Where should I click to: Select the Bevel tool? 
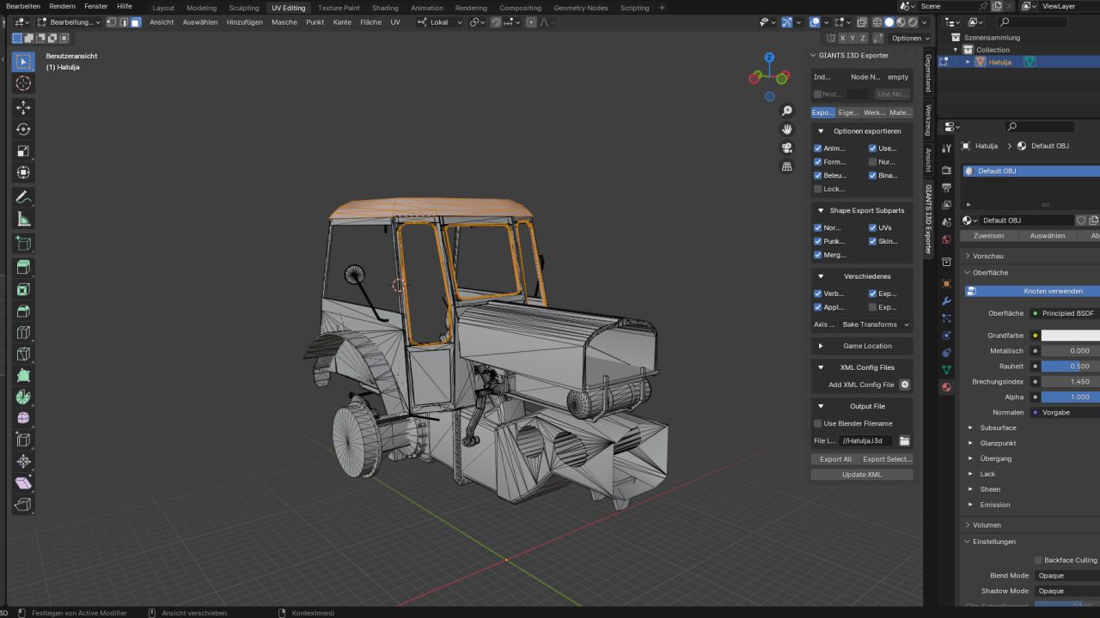pos(23,311)
